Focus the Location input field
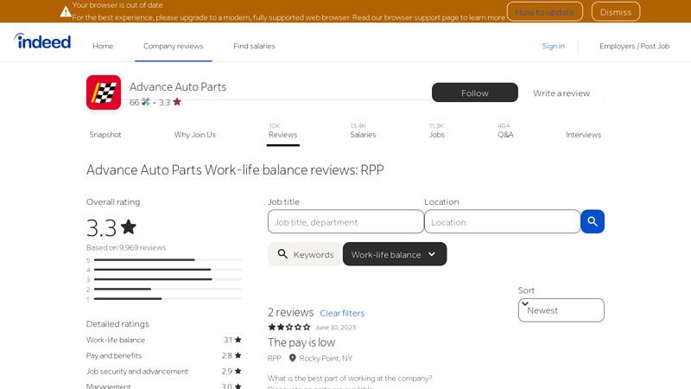 502,221
